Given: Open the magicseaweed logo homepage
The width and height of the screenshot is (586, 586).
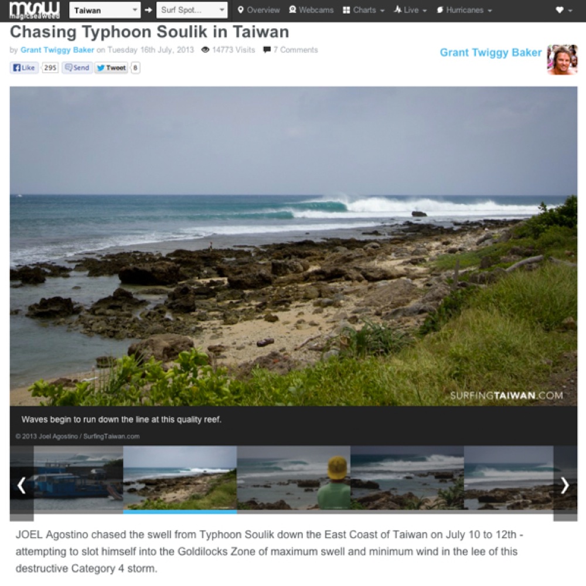Looking at the screenshot, I should (x=35, y=11).
